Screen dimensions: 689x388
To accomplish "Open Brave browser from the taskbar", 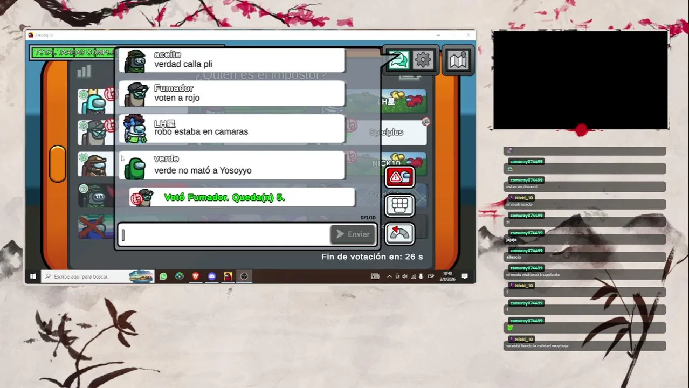I will click(x=196, y=276).
